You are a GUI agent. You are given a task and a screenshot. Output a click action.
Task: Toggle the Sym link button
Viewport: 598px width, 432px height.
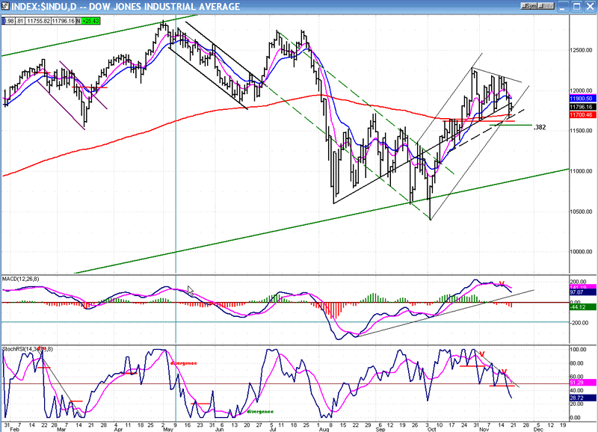pos(528,7)
